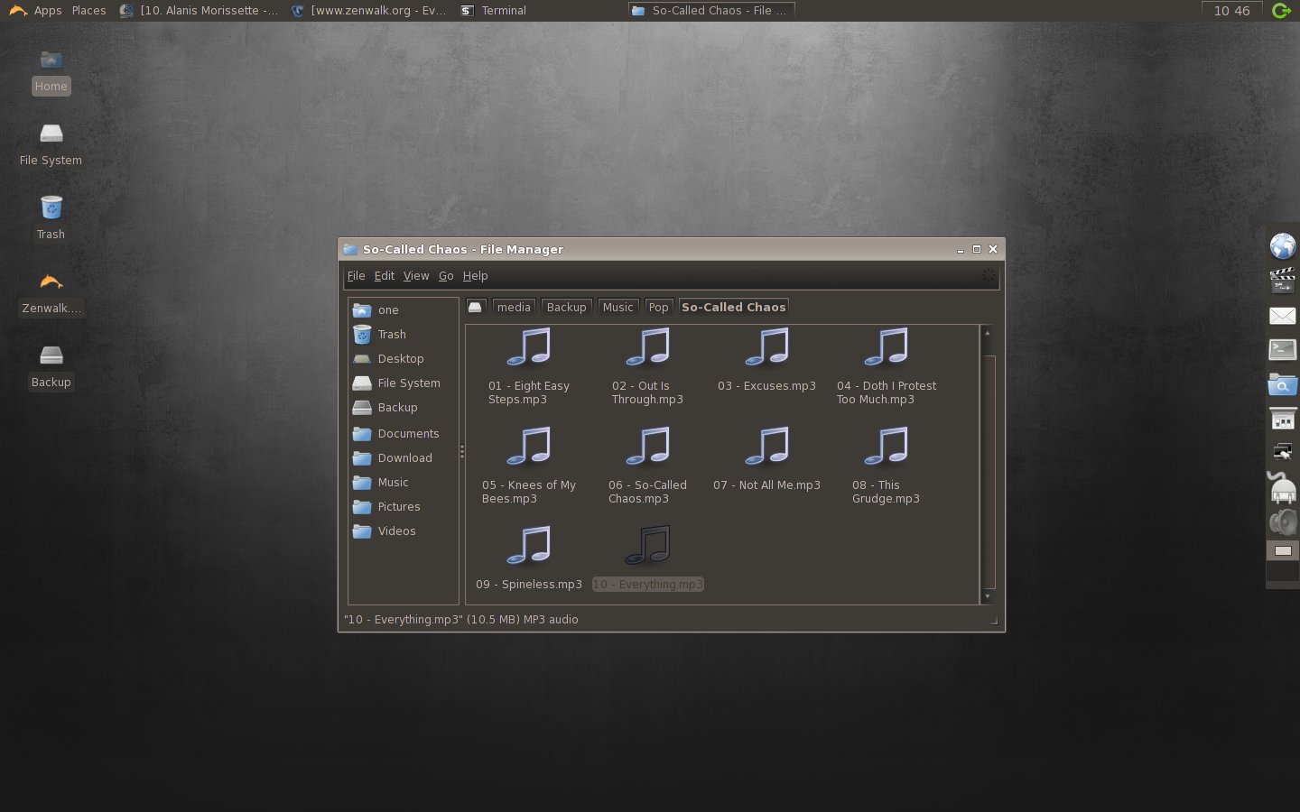Screen dimensions: 1300x812
Task: Open the Places menu in top panel
Action: (88, 11)
